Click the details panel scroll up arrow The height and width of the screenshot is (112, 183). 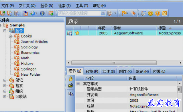tap(180, 83)
